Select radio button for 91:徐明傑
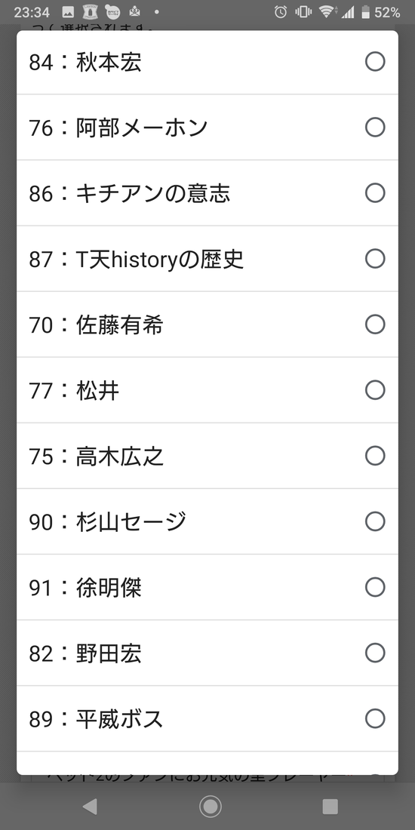This screenshot has height=830, width=415. point(375,587)
